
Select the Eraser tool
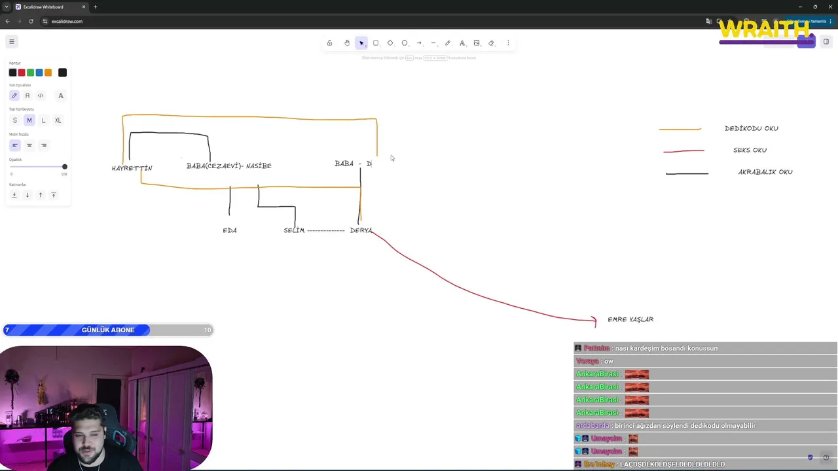491,43
